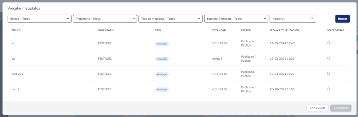
Task: Click the Análogo tag in row "w"
Action: click(162, 43)
